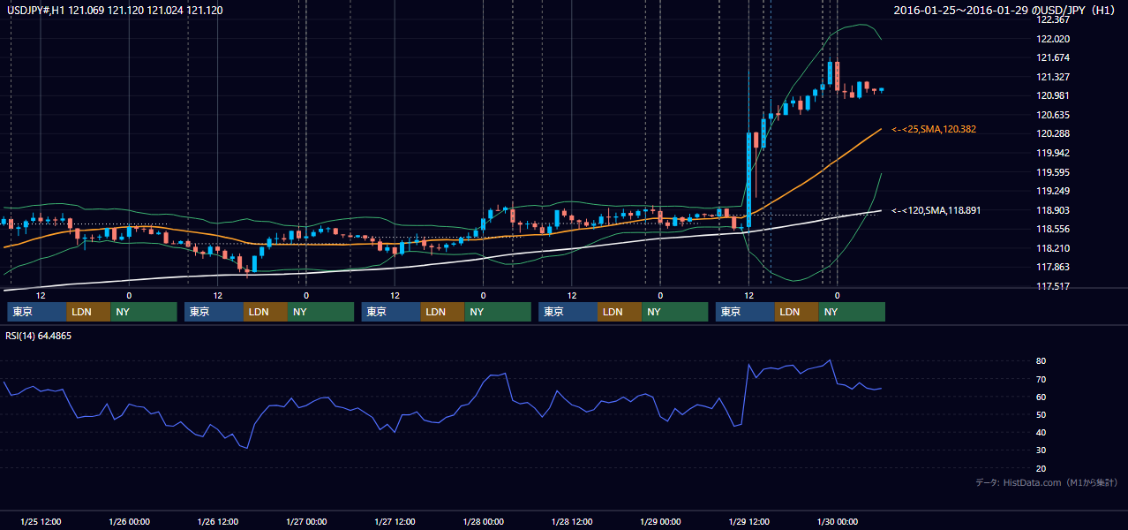Select the RSI axis value 20
The height and width of the screenshot is (530, 1128).
click(x=1042, y=468)
